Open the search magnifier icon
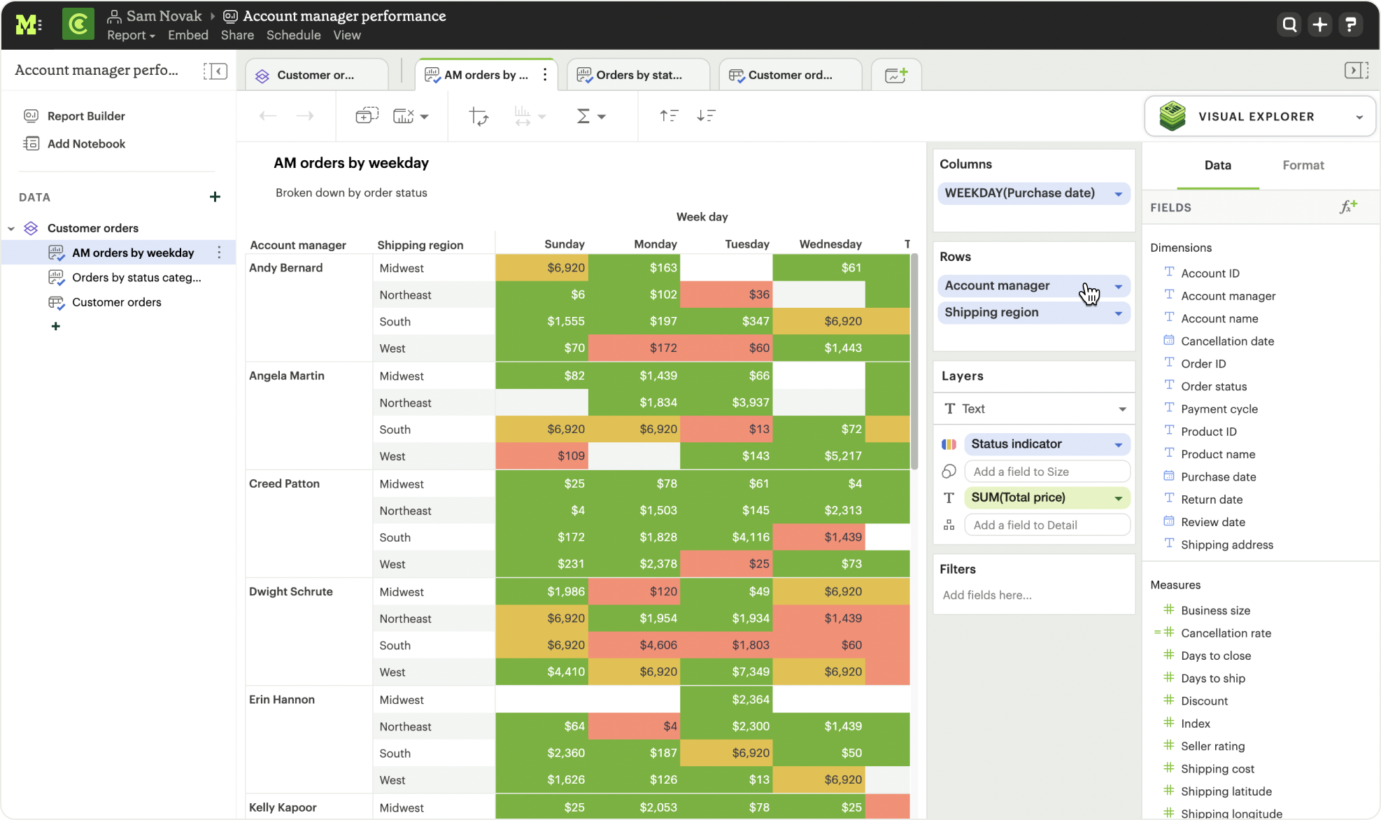Screen dimensions: 1381x820 point(1289,25)
